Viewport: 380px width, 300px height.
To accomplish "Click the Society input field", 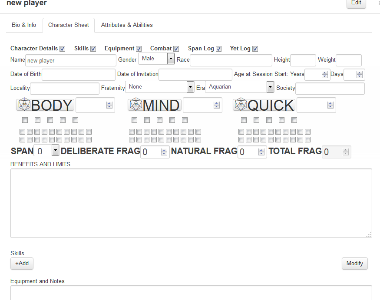I will tap(330, 89).
